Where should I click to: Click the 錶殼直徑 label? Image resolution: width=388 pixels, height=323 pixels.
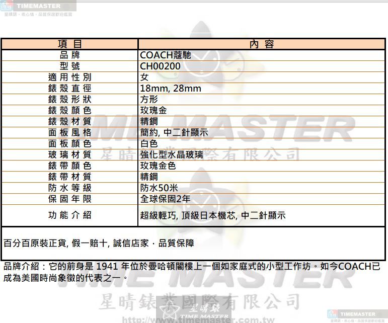[x=69, y=88]
